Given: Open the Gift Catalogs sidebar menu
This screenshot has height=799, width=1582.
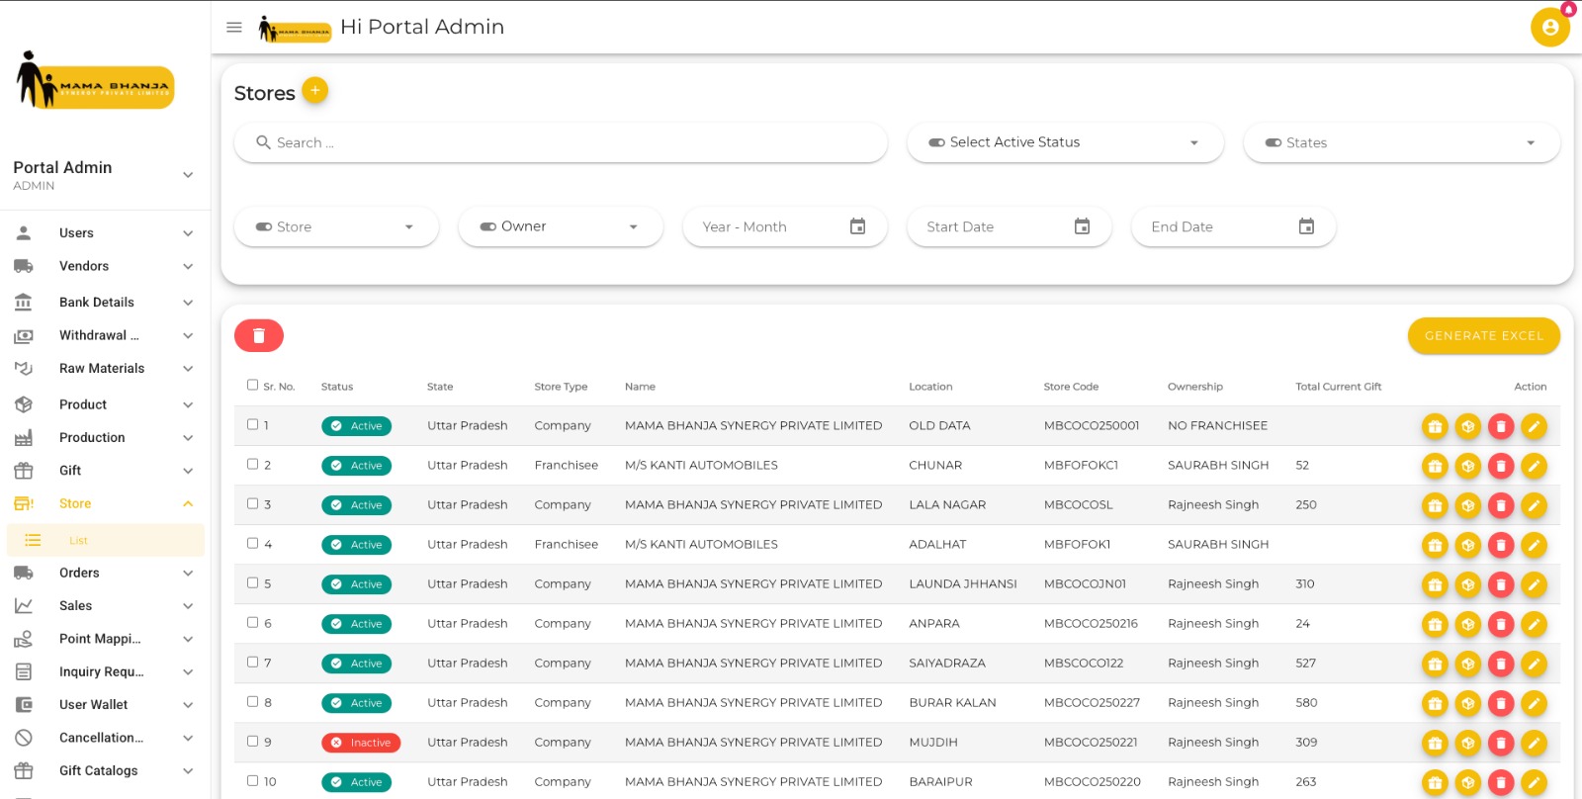Looking at the screenshot, I should (x=104, y=770).
